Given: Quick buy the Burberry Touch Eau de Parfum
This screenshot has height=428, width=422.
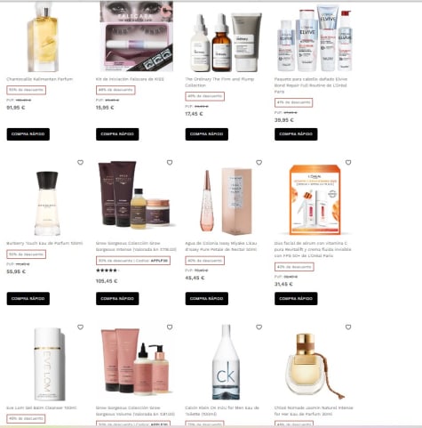Looking at the screenshot, I should point(28,299).
